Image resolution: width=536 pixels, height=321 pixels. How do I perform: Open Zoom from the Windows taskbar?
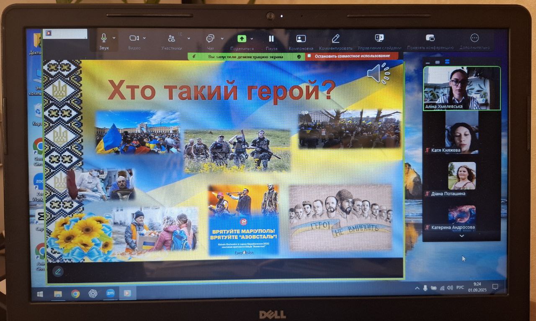[x=110, y=294]
